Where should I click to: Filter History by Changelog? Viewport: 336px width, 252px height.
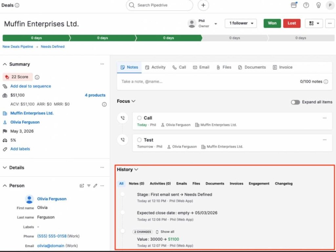click(x=283, y=184)
